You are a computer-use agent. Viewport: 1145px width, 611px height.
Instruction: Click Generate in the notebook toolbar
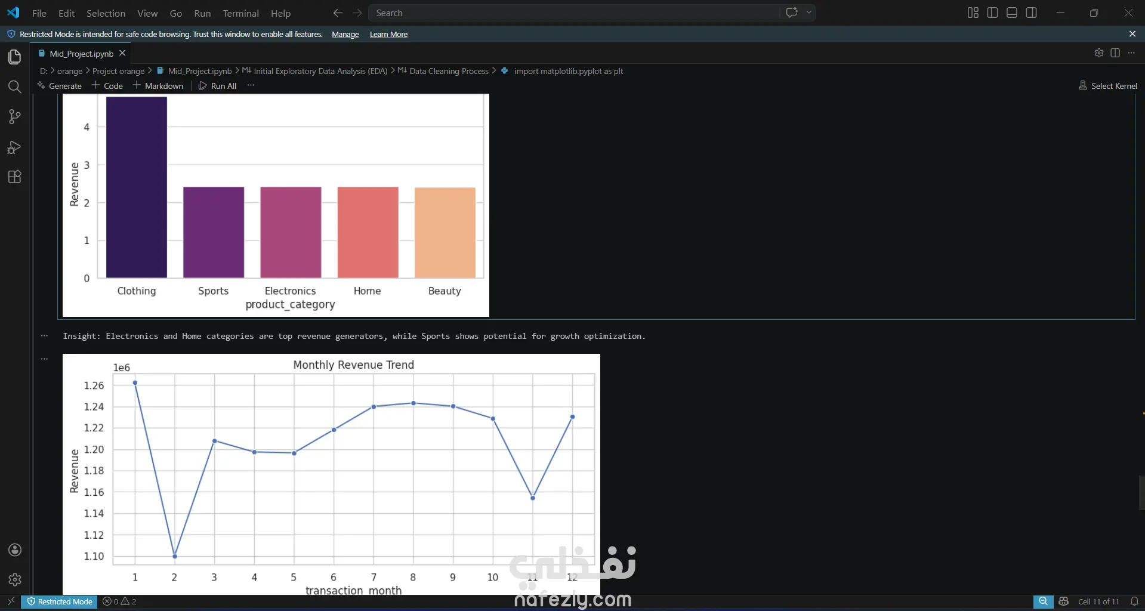[x=59, y=86]
